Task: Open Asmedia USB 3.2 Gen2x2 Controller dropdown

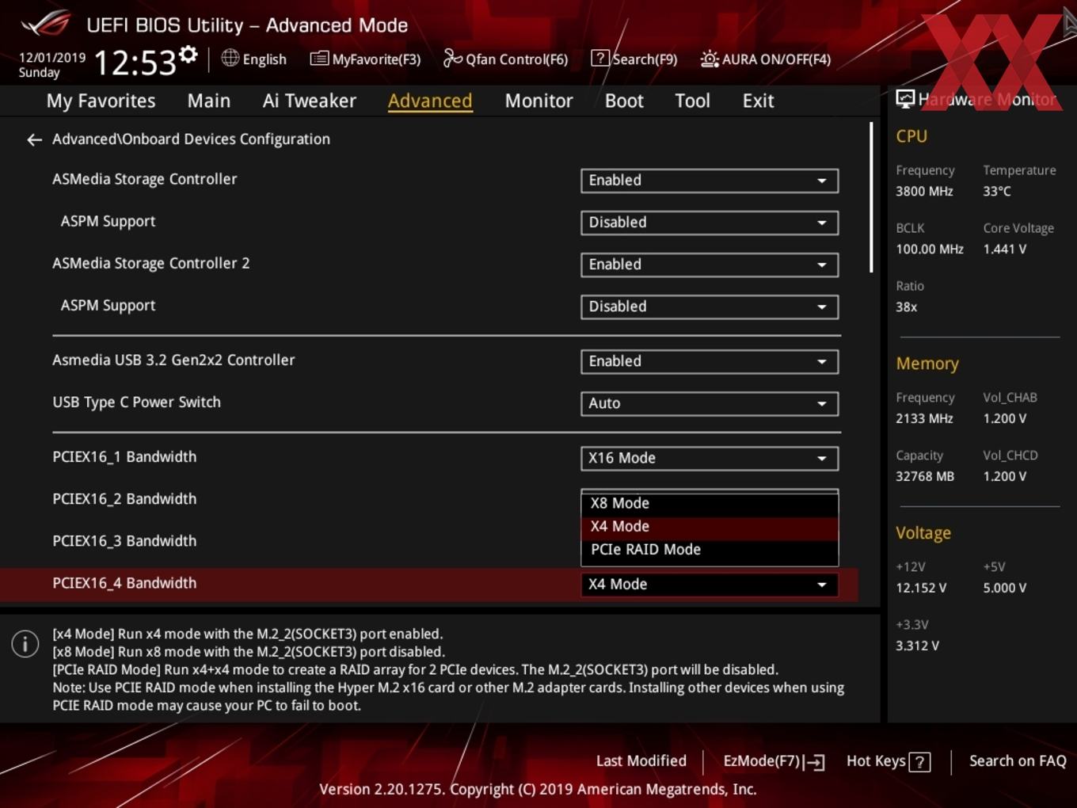Action: click(710, 361)
